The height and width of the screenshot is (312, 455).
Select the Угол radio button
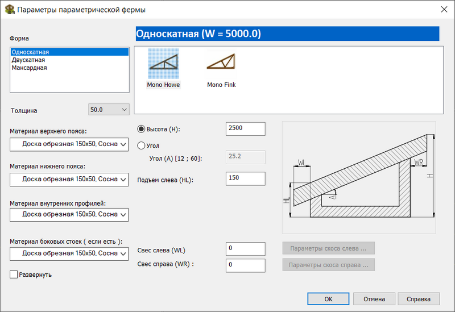(x=141, y=145)
